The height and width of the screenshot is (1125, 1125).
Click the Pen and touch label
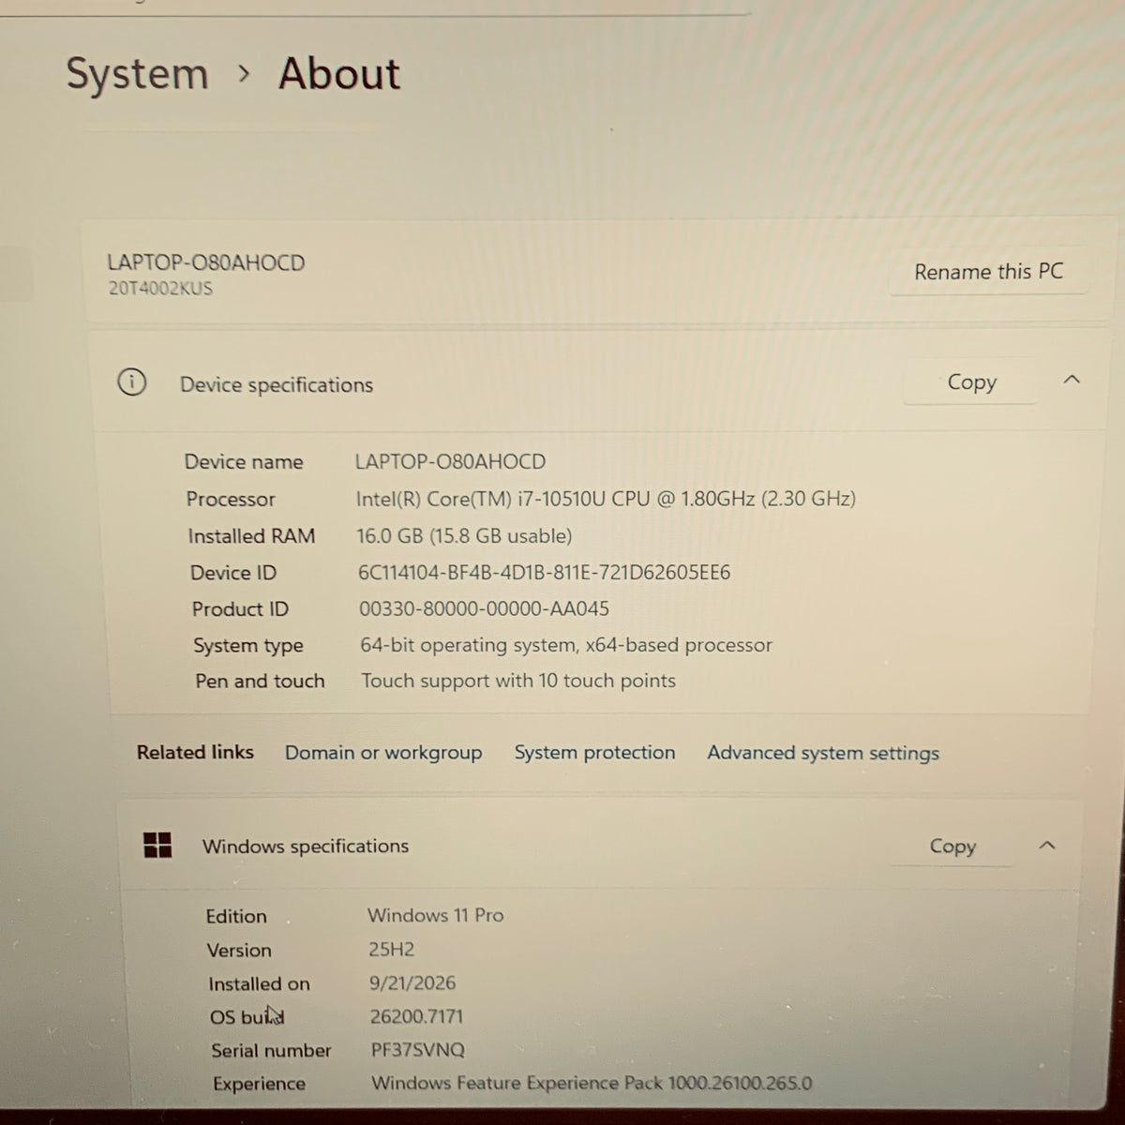260,681
